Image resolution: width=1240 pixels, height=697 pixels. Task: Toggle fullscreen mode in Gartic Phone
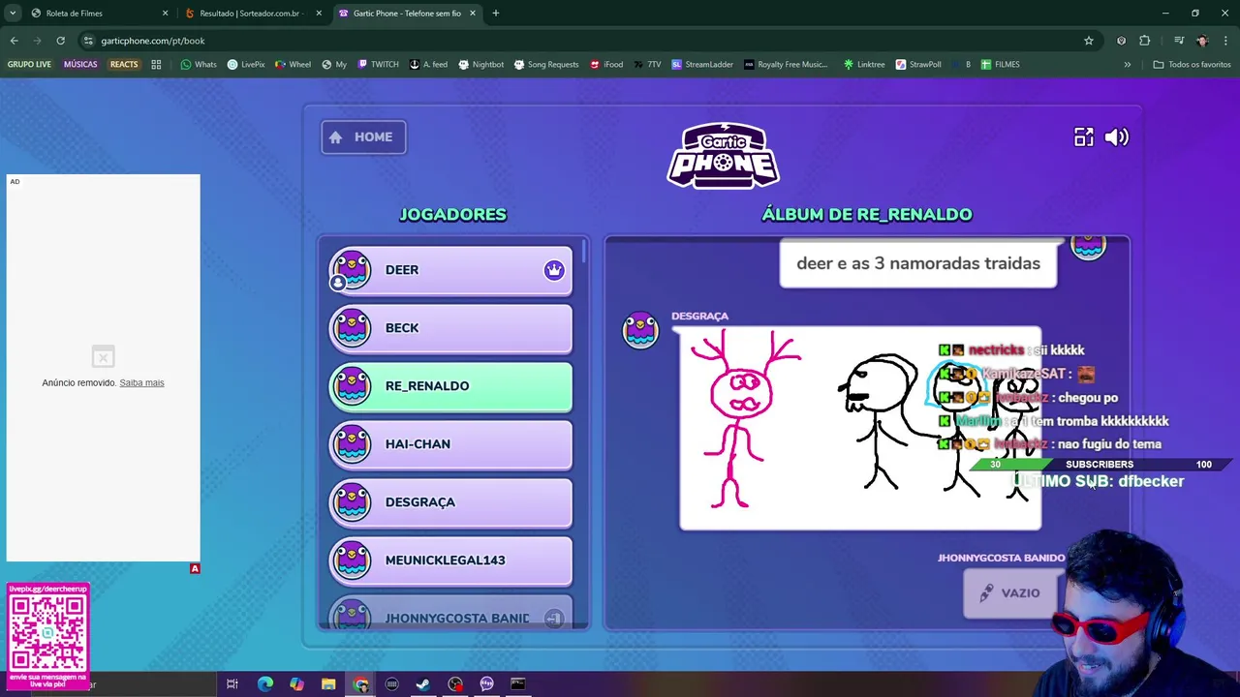[x=1083, y=137]
